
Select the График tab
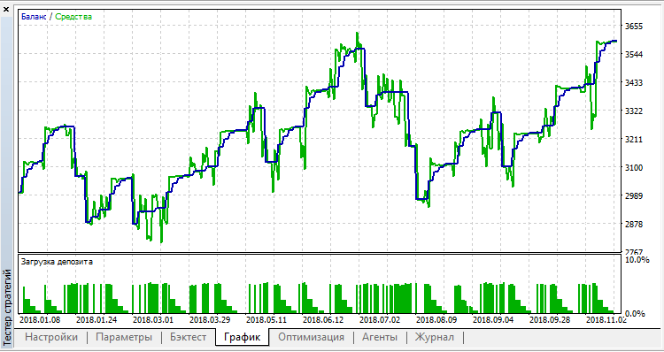pyautogui.click(x=242, y=337)
